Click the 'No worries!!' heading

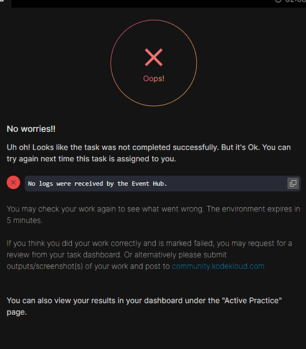(x=31, y=129)
